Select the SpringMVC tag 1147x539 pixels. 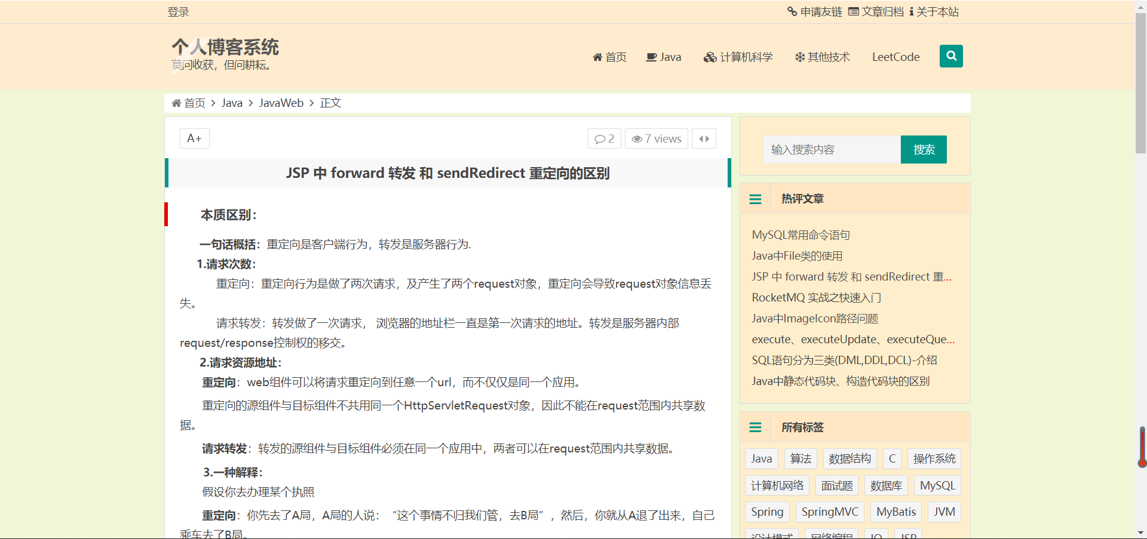click(x=830, y=512)
